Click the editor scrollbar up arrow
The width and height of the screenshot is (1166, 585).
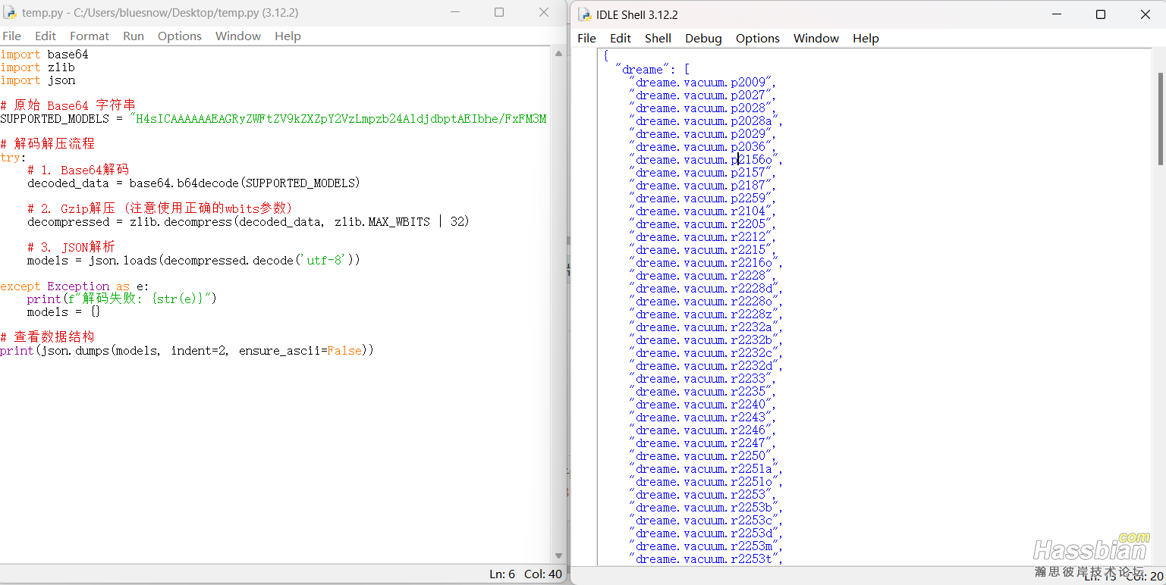click(559, 53)
